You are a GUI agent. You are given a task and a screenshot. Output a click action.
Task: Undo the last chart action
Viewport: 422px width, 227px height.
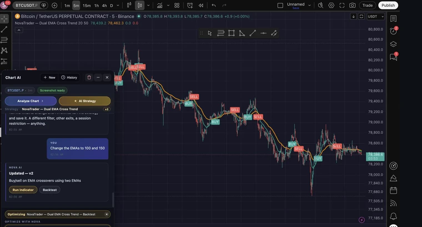tap(213, 5)
